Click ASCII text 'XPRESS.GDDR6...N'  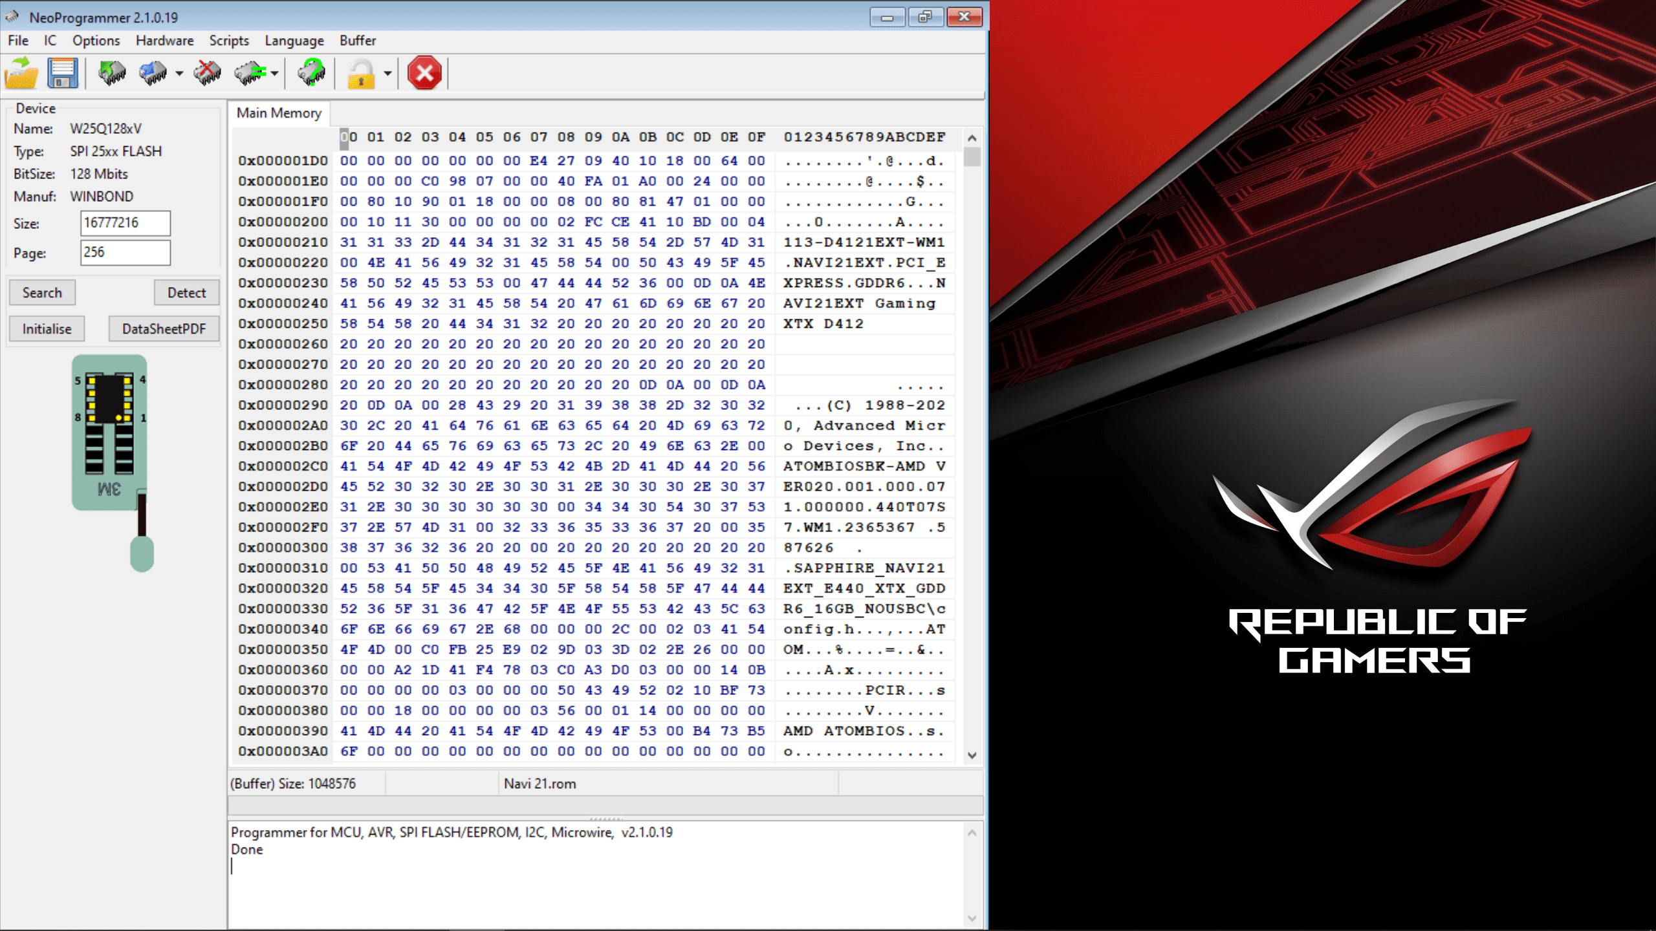[x=864, y=283]
